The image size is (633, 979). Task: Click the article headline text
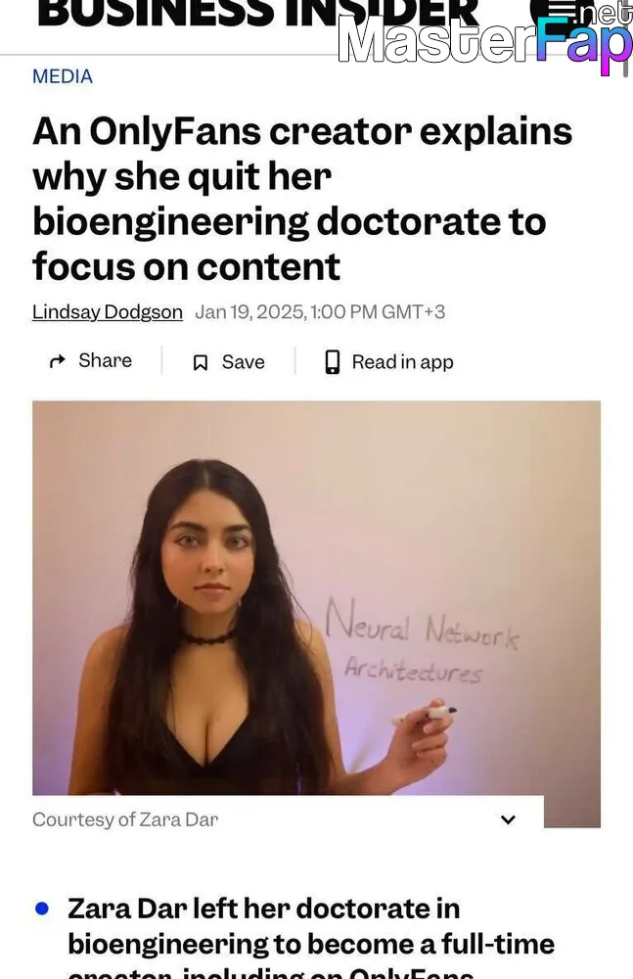(302, 199)
